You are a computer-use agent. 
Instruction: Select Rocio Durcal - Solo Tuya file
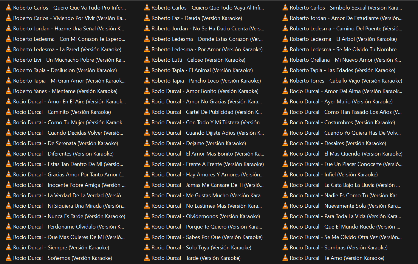(x=201, y=248)
